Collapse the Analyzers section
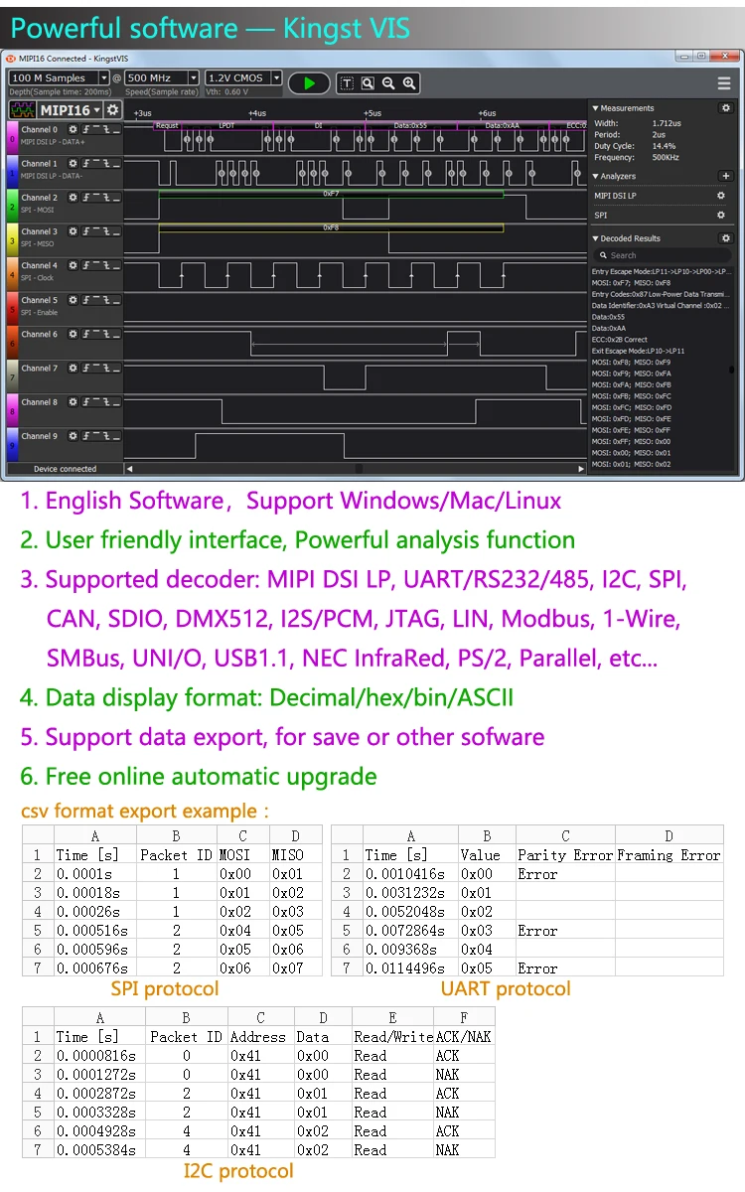 (596, 176)
